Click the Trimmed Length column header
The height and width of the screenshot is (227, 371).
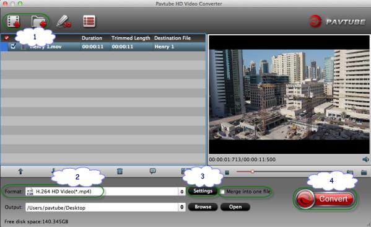[131, 38]
